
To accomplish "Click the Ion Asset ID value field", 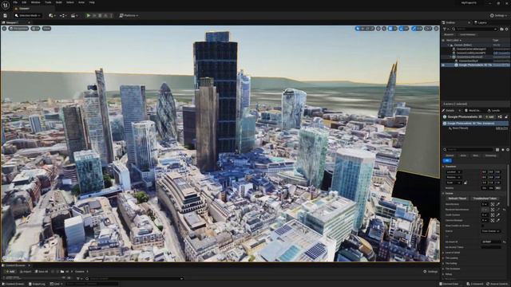I will 491,242.
